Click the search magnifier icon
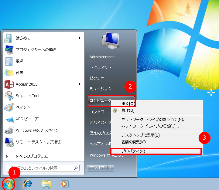 tap(76, 168)
